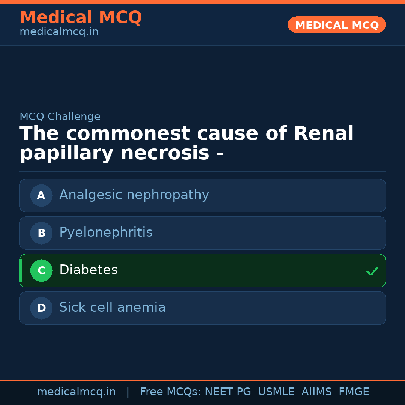This screenshot has height=405, width=405.
Task: Click the letter B option badge
Action: point(41,233)
